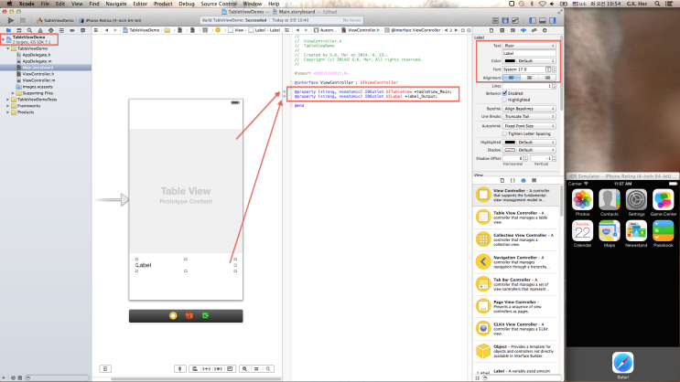The image size is (680, 382).
Task: Hide the Utilities pane
Action: pyautogui.click(x=553, y=20)
